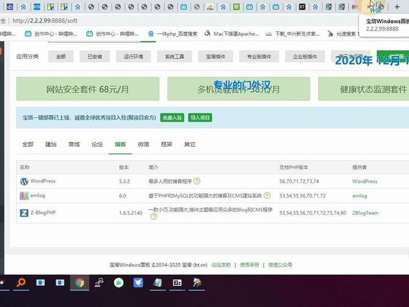Open a new browser tab with plus
409x307 pixels.
coord(397,7)
